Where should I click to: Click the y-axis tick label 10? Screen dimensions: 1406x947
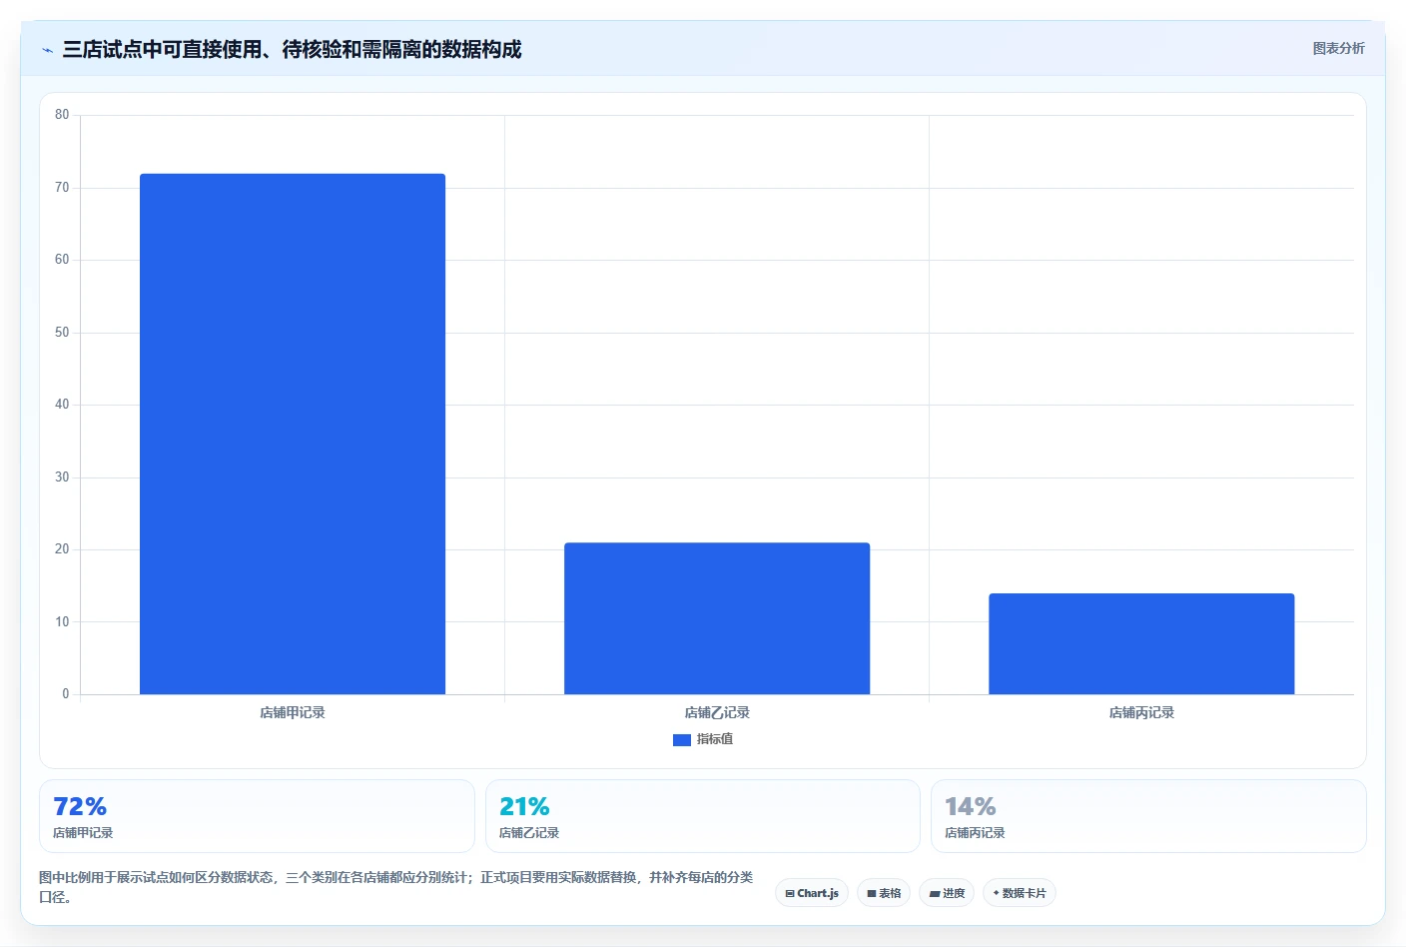point(62,622)
